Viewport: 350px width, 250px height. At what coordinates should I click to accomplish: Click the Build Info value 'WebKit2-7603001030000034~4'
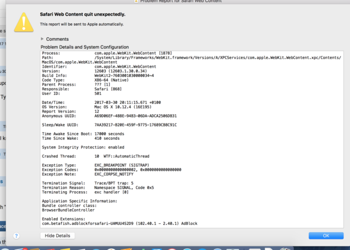click(x=124, y=75)
